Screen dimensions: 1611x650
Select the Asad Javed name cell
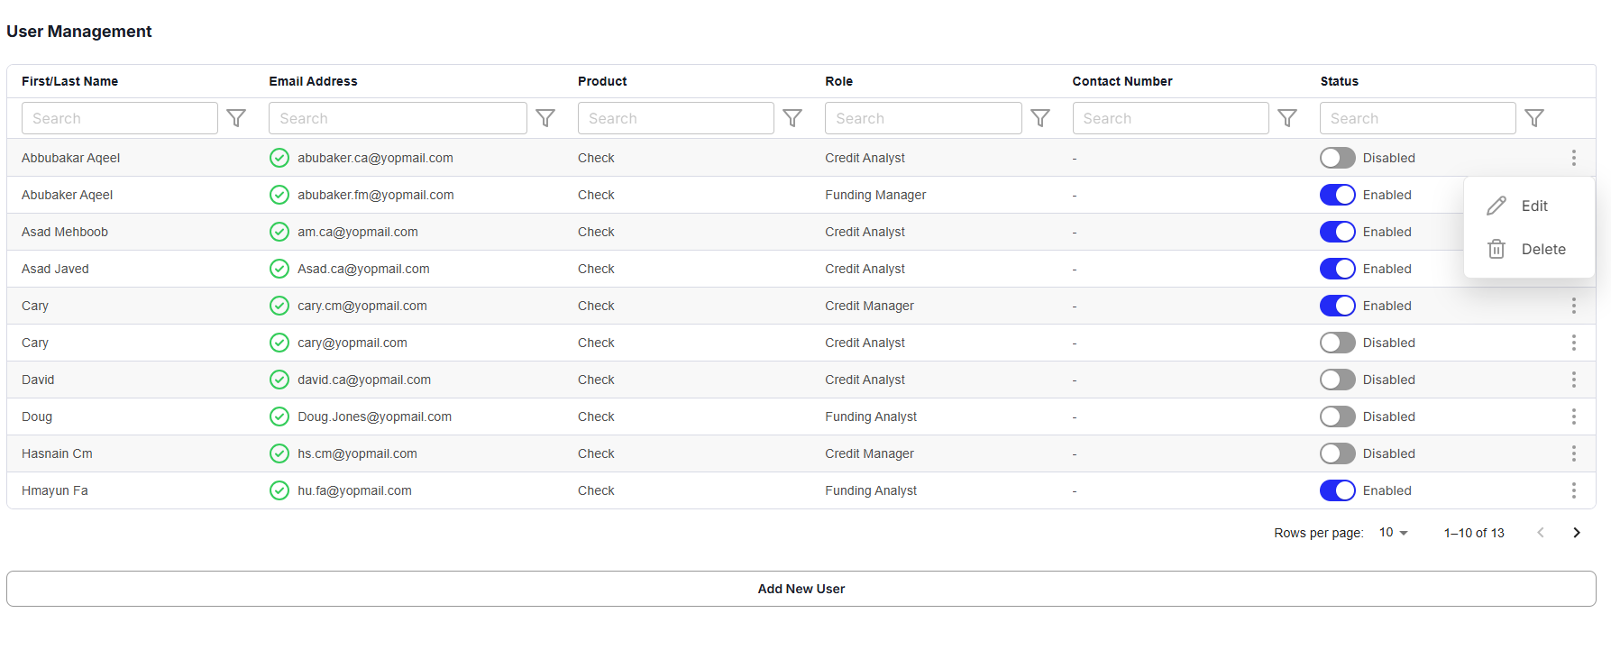pos(55,269)
